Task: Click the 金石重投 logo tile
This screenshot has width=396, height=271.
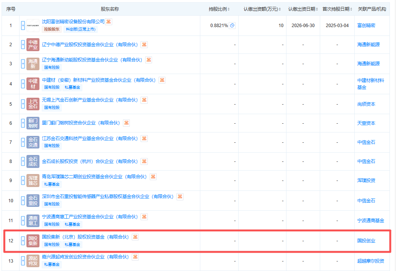Action: click(33, 200)
